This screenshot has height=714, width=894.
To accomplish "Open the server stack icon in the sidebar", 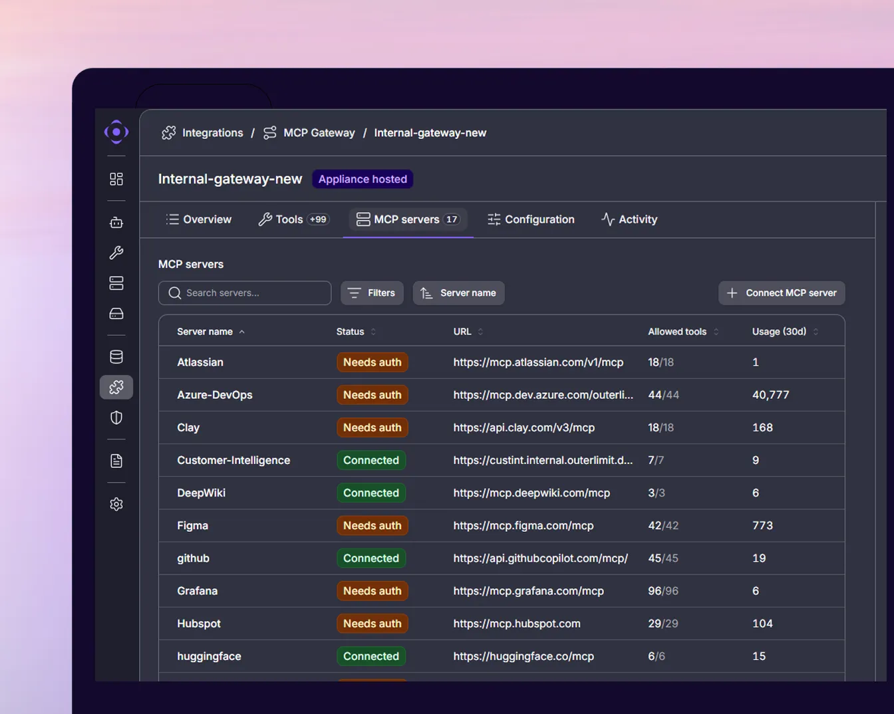I will tap(116, 283).
